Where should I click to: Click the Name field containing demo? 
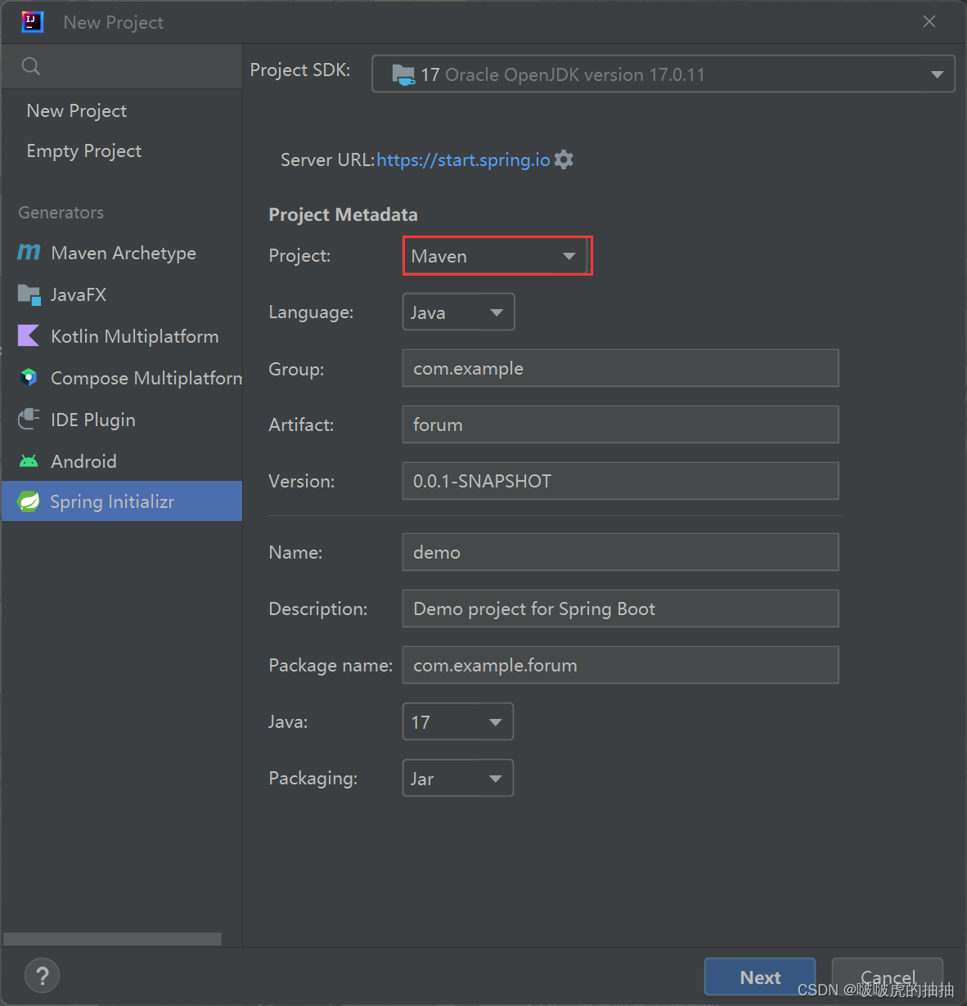620,552
